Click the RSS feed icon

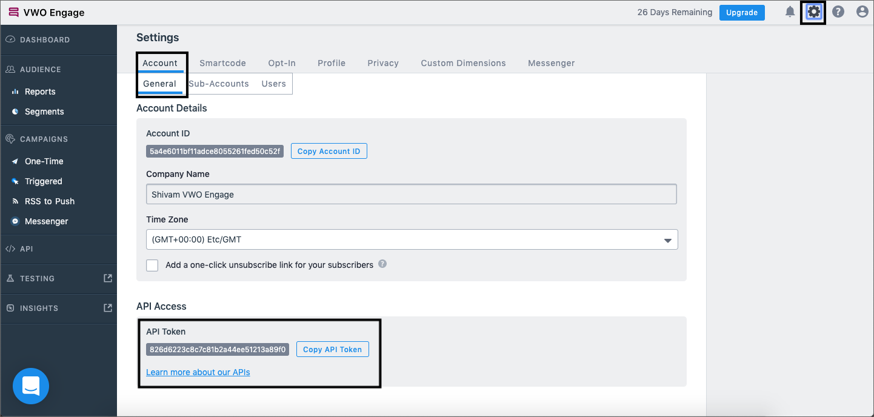[x=15, y=201]
